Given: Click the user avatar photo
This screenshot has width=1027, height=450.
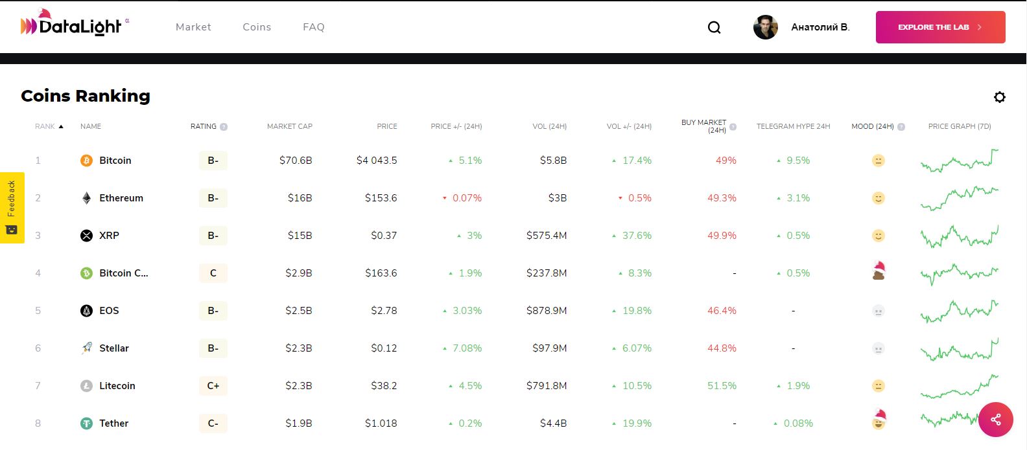Looking at the screenshot, I should 765,27.
